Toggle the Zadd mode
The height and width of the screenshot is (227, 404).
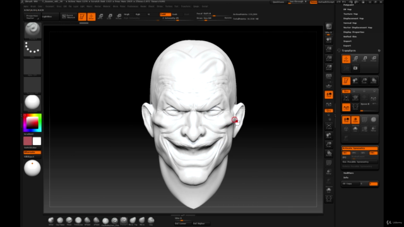point(165,15)
